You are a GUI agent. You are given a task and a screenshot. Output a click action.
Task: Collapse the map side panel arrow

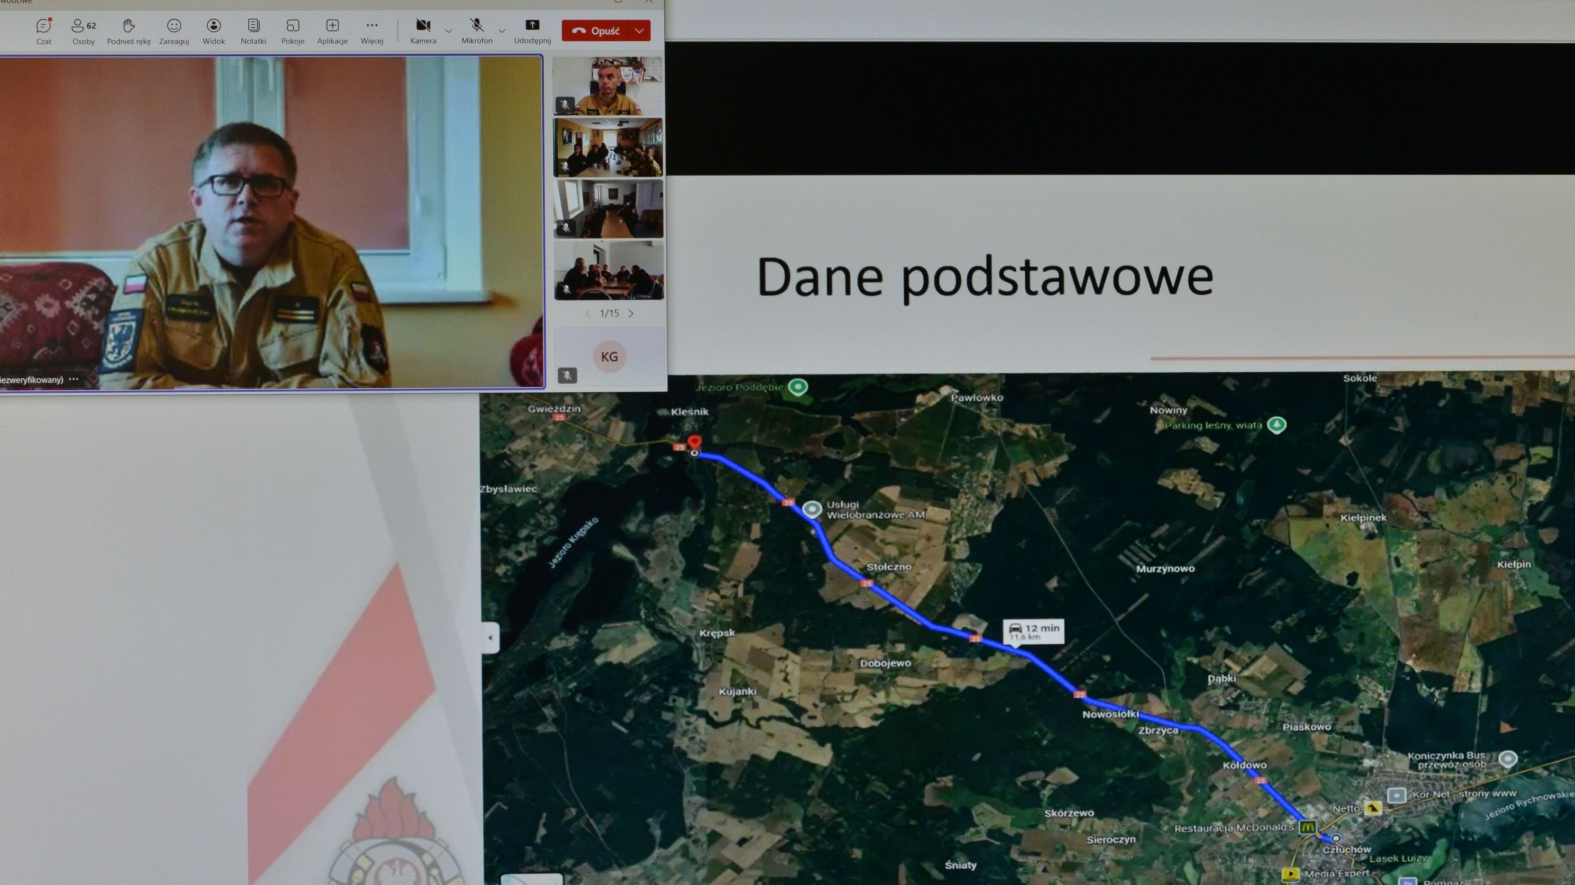(x=490, y=638)
